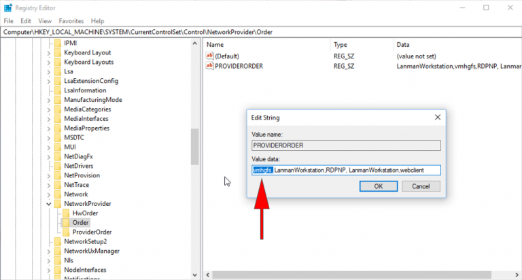
Task: Select the MediaCategories folder icon
Action: [58, 109]
